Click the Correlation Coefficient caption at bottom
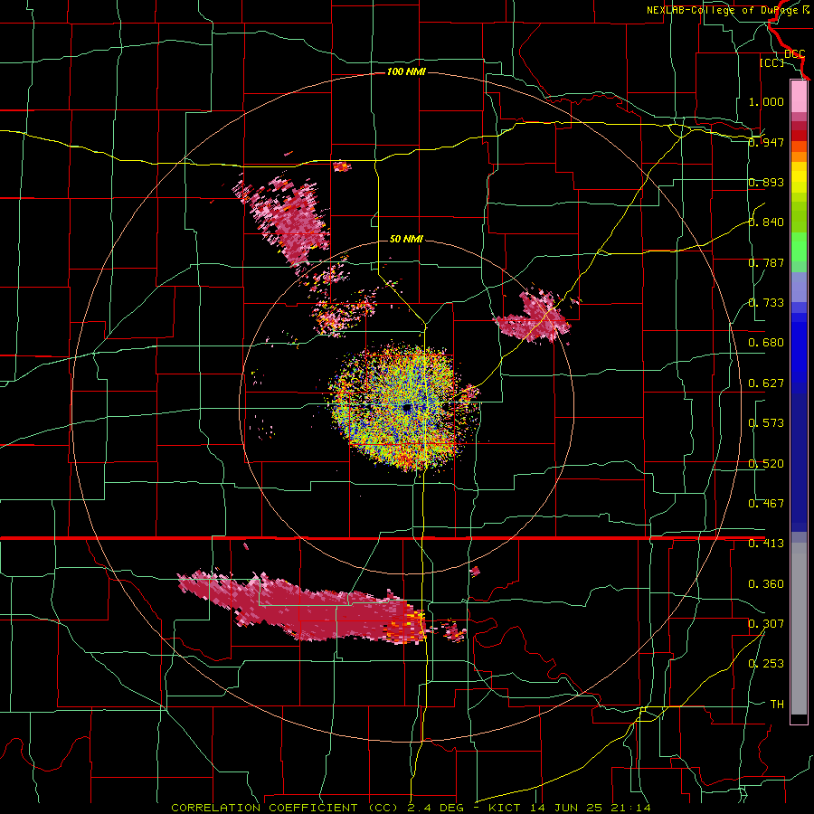This screenshot has height=814, width=814. coord(412,808)
